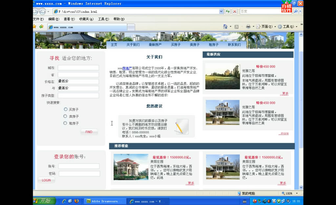
Task: Open the 工具(O) toolbar dropdown with gear
Action: 287,27
